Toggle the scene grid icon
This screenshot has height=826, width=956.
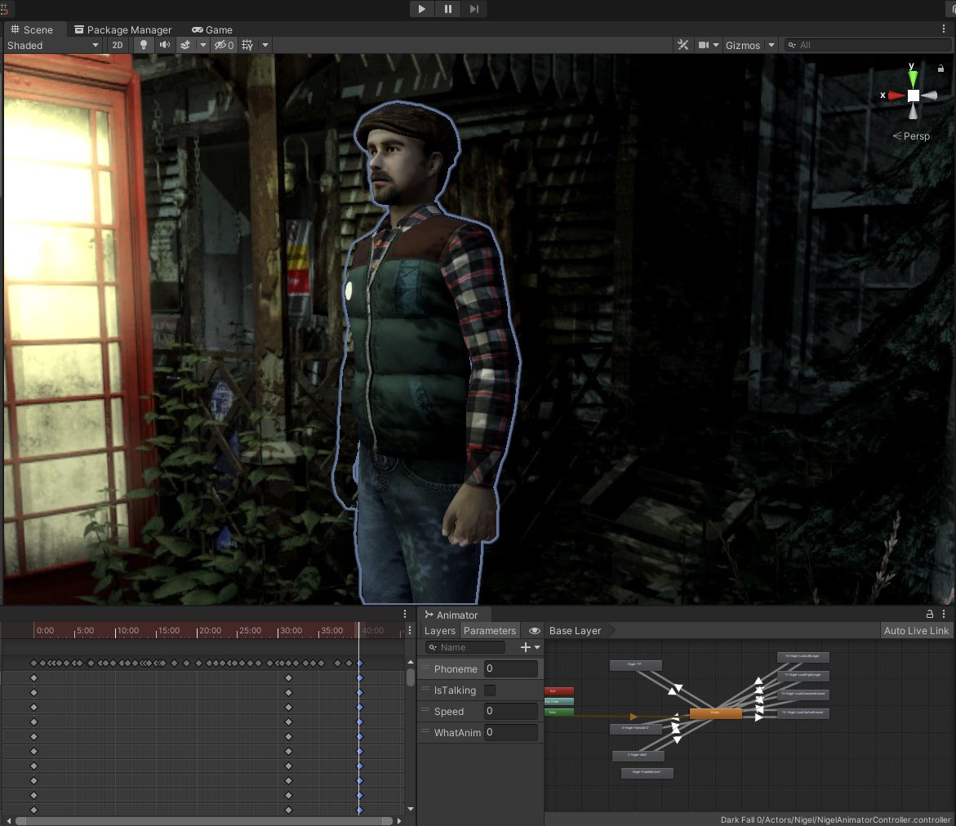tap(247, 45)
